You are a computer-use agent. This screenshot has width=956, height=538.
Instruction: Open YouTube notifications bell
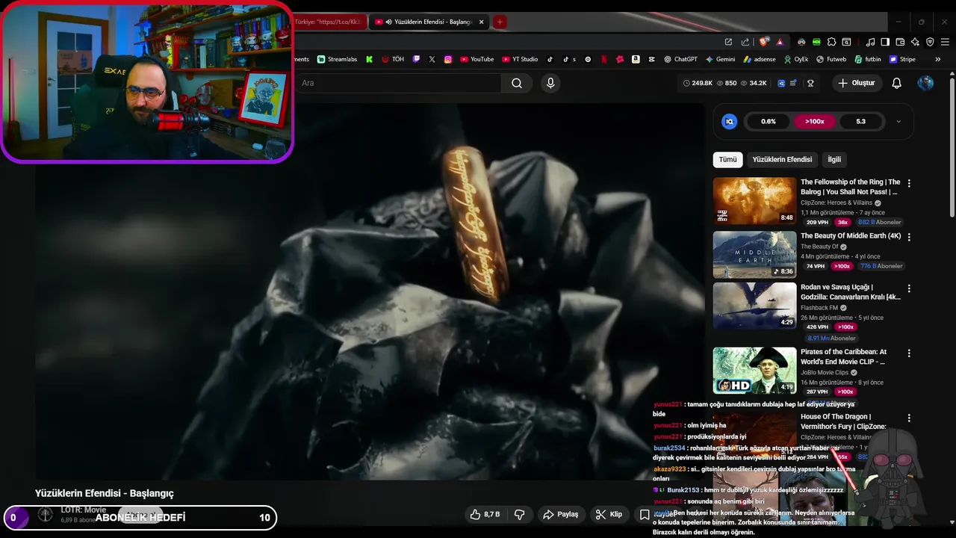pos(896,83)
